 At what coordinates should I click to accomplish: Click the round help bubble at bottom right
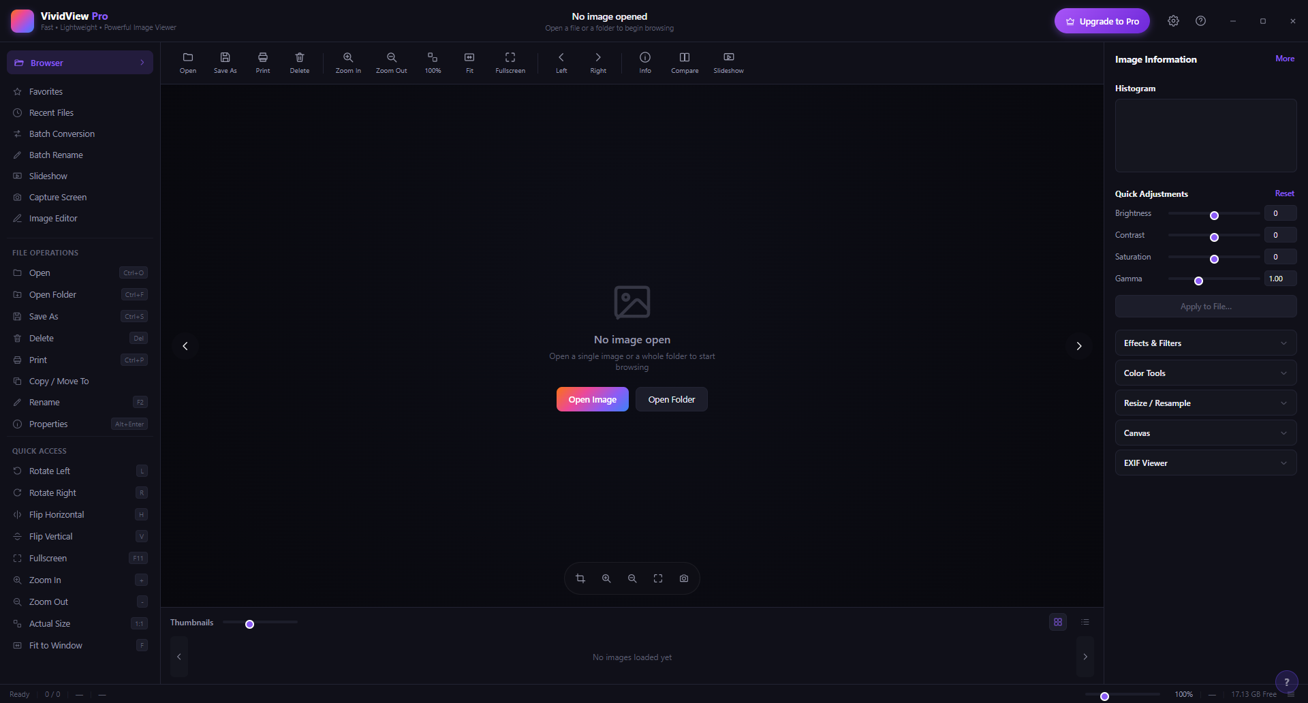1286,682
